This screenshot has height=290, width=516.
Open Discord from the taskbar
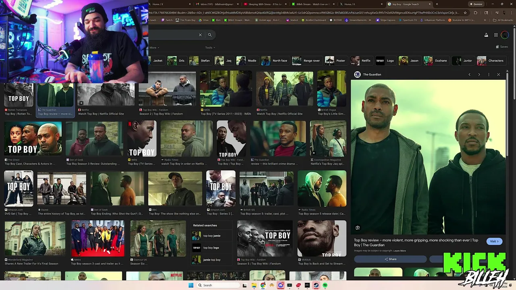(x=281, y=285)
